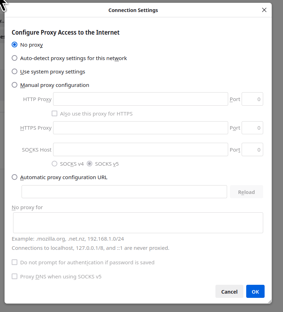Enable Manual proxy configuration
Screen dimensions: 283x312
coord(15,85)
